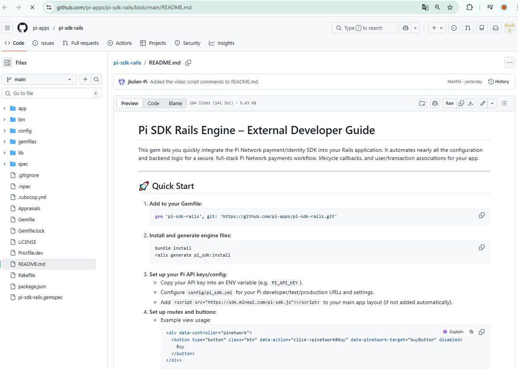Switch to Blame view

coord(175,103)
